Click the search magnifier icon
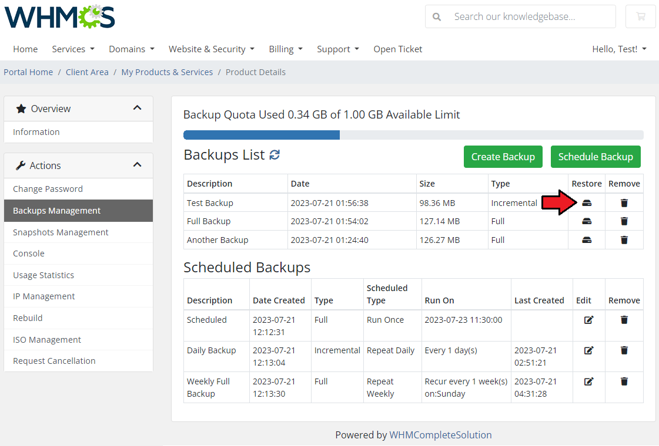The height and width of the screenshot is (446, 659). click(x=437, y=17)
